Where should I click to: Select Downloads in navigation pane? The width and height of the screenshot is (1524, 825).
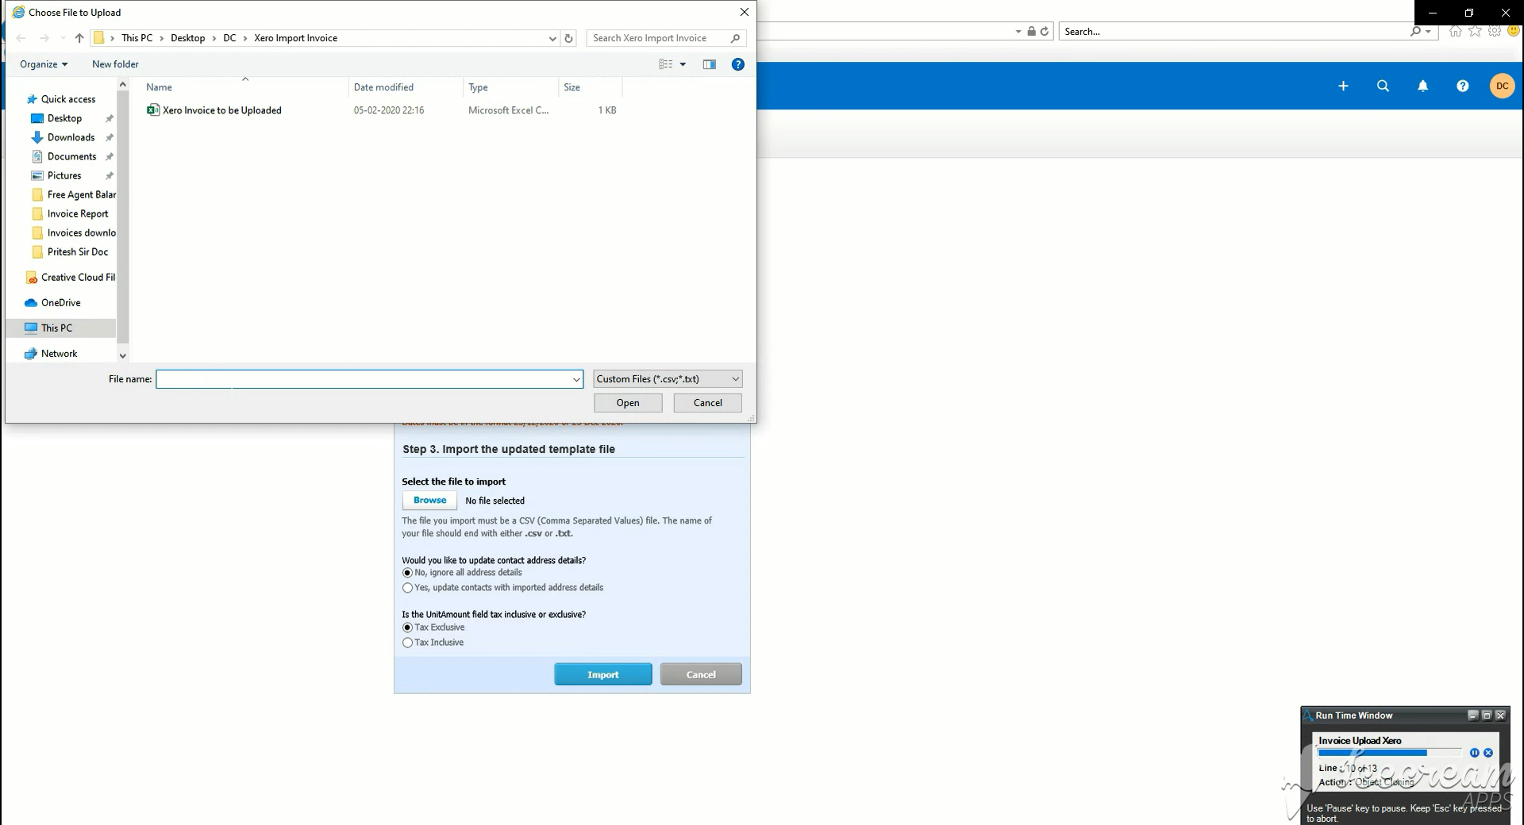tap(63, 137)
